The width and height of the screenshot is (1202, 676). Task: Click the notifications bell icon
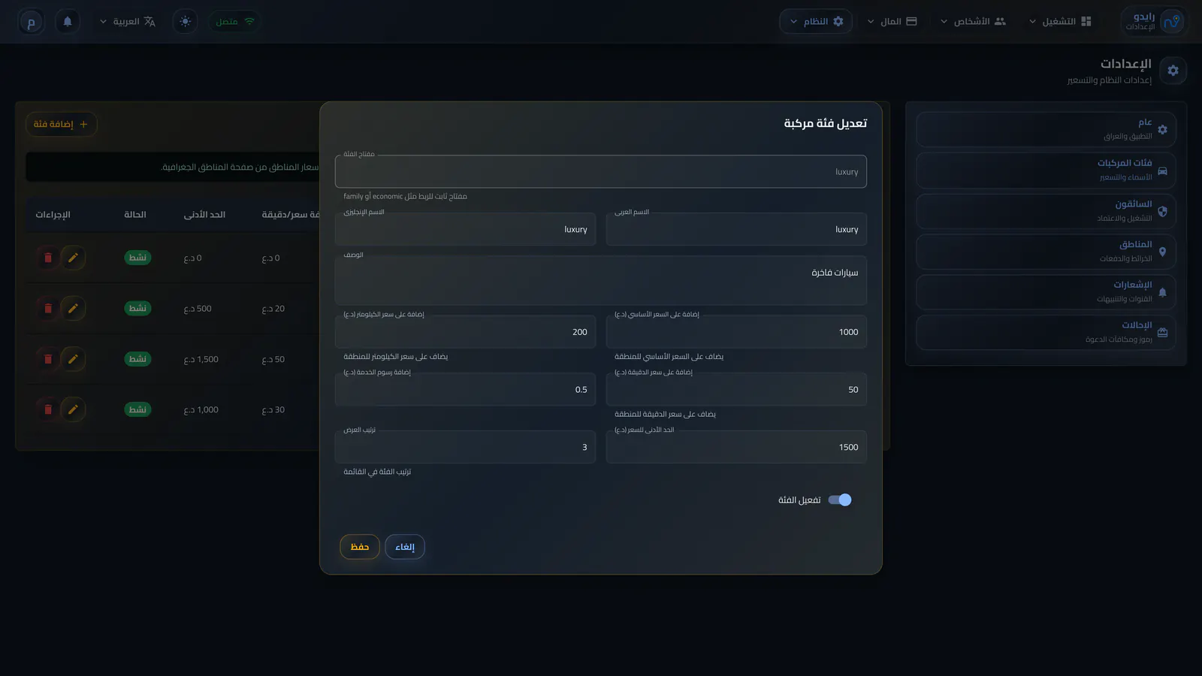tap(68, 22)
